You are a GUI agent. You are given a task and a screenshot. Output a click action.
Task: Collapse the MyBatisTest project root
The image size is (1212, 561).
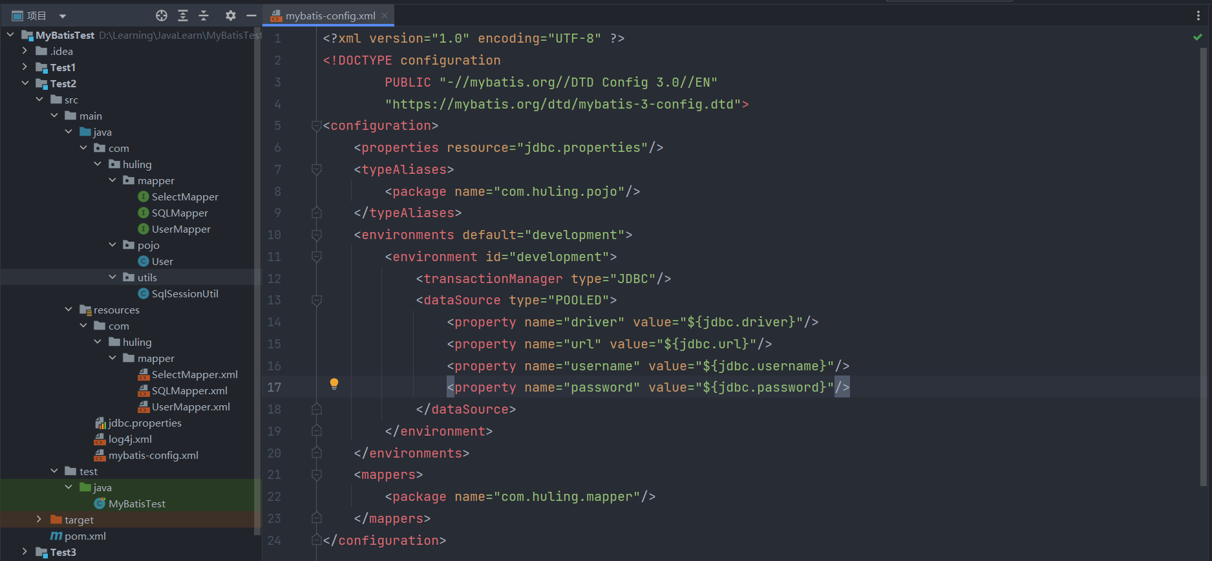[10, 34]
